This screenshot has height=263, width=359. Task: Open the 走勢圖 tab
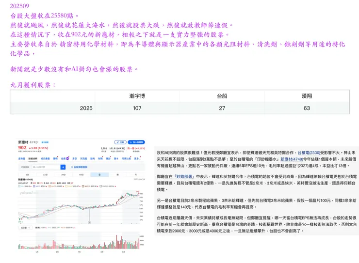tap(21, 158)
